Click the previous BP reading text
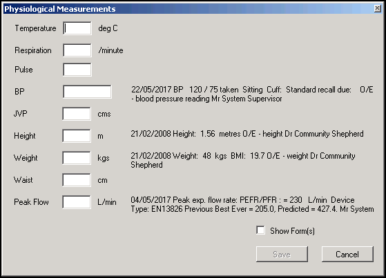Viewport: 386px width, 278px height. click(252, 94)
